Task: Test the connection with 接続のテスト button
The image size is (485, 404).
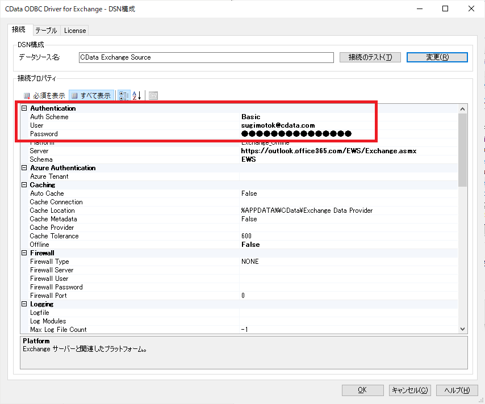Action: [370, 57]
